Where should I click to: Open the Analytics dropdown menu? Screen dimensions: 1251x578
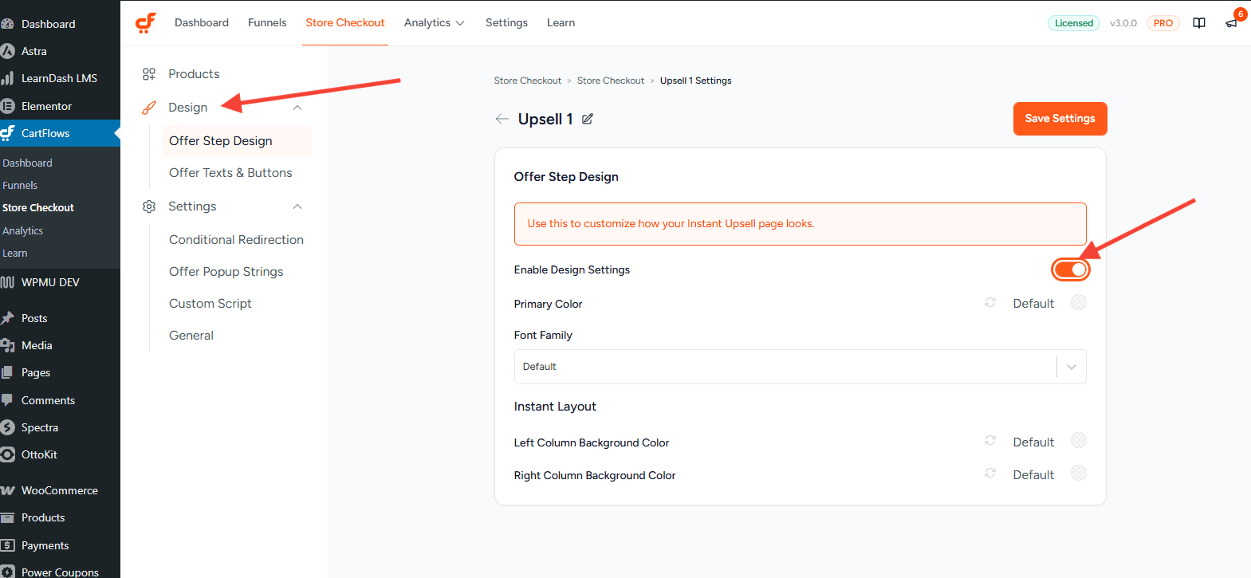pyautogui.click(x=435, y=22)
